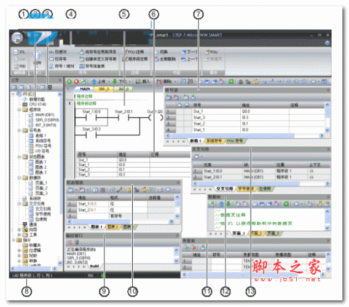The width and height of the screenshot is (349, 307).
Task: Click add-table icon in symbol table toolbar
Action: click(x=169, y=97)
